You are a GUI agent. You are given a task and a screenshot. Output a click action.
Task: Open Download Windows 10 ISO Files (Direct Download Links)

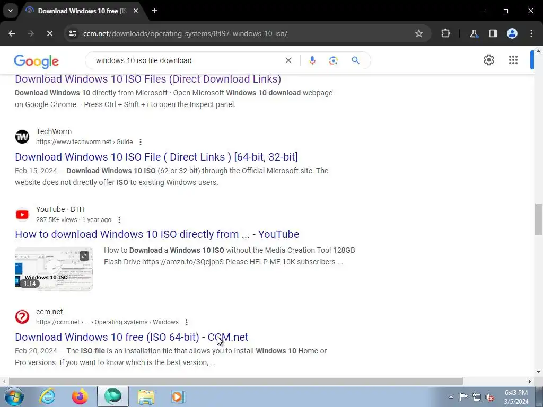148,79
